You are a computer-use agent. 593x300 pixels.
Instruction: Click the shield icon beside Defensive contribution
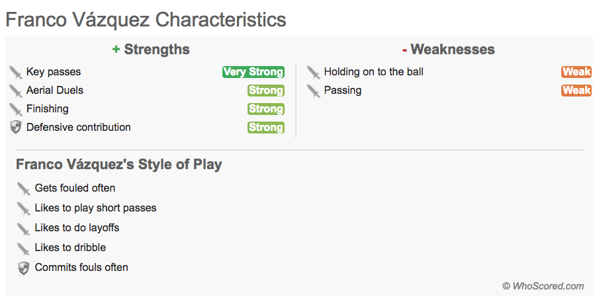(16, 128)
